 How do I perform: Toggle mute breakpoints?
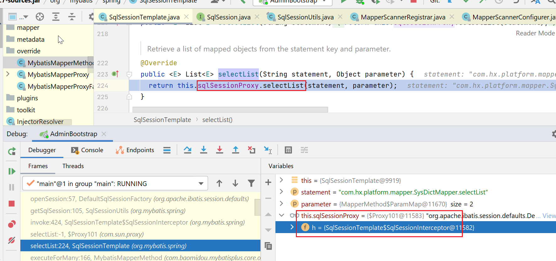pos(12,240)
